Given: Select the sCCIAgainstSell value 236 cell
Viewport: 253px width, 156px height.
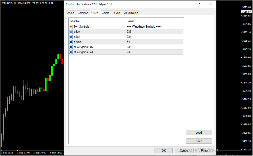Looking at the screenshot, I should (155, 52).
